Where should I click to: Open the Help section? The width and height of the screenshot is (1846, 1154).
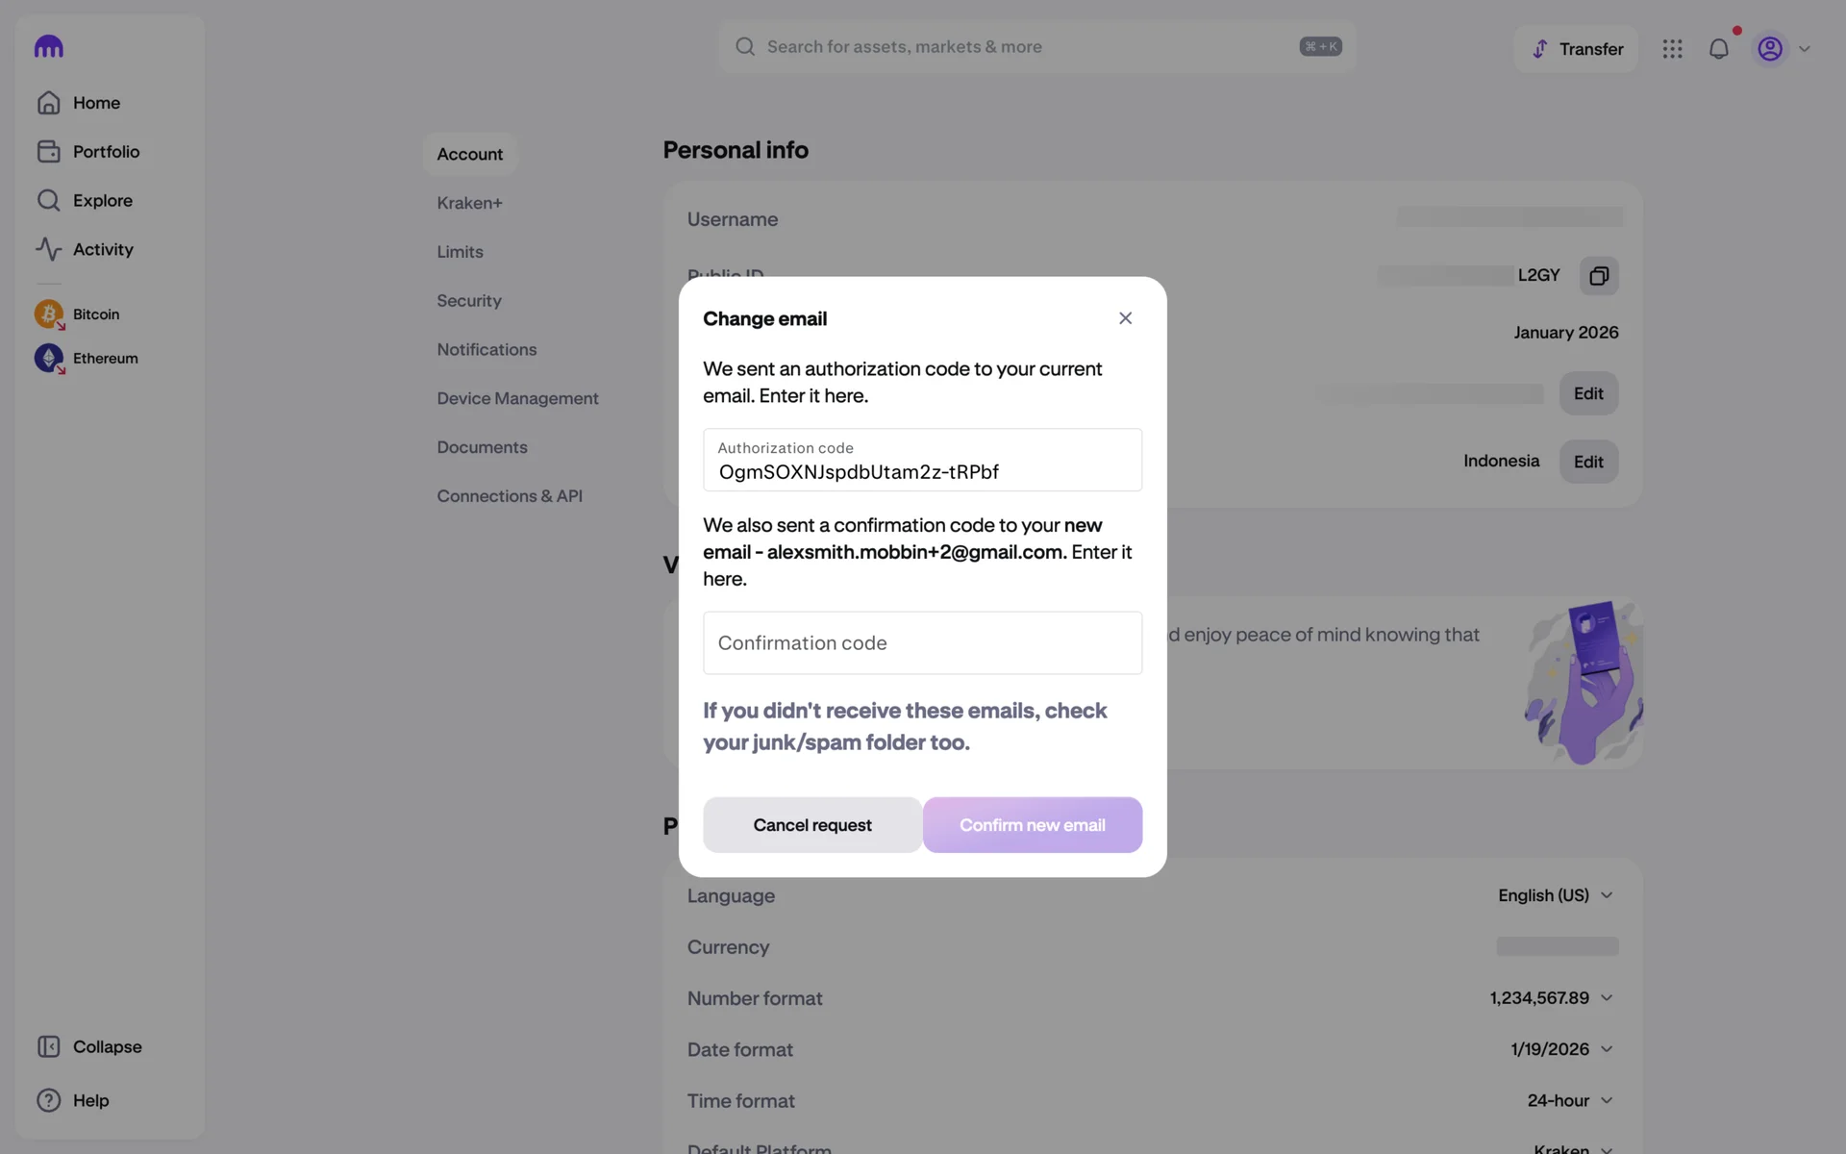[x=72, y=1100]
